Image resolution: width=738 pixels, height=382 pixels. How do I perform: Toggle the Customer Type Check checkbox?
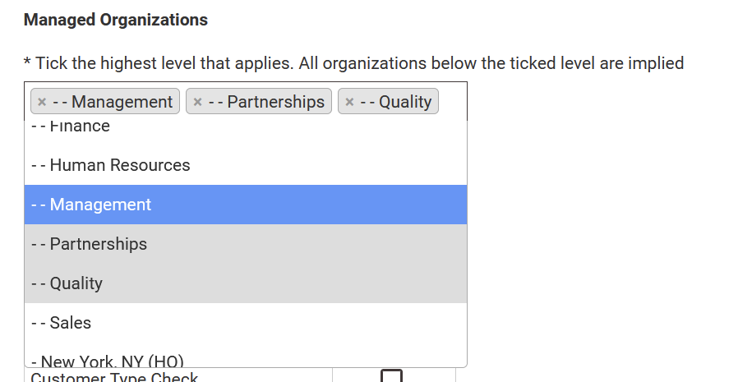pos(392,377)
